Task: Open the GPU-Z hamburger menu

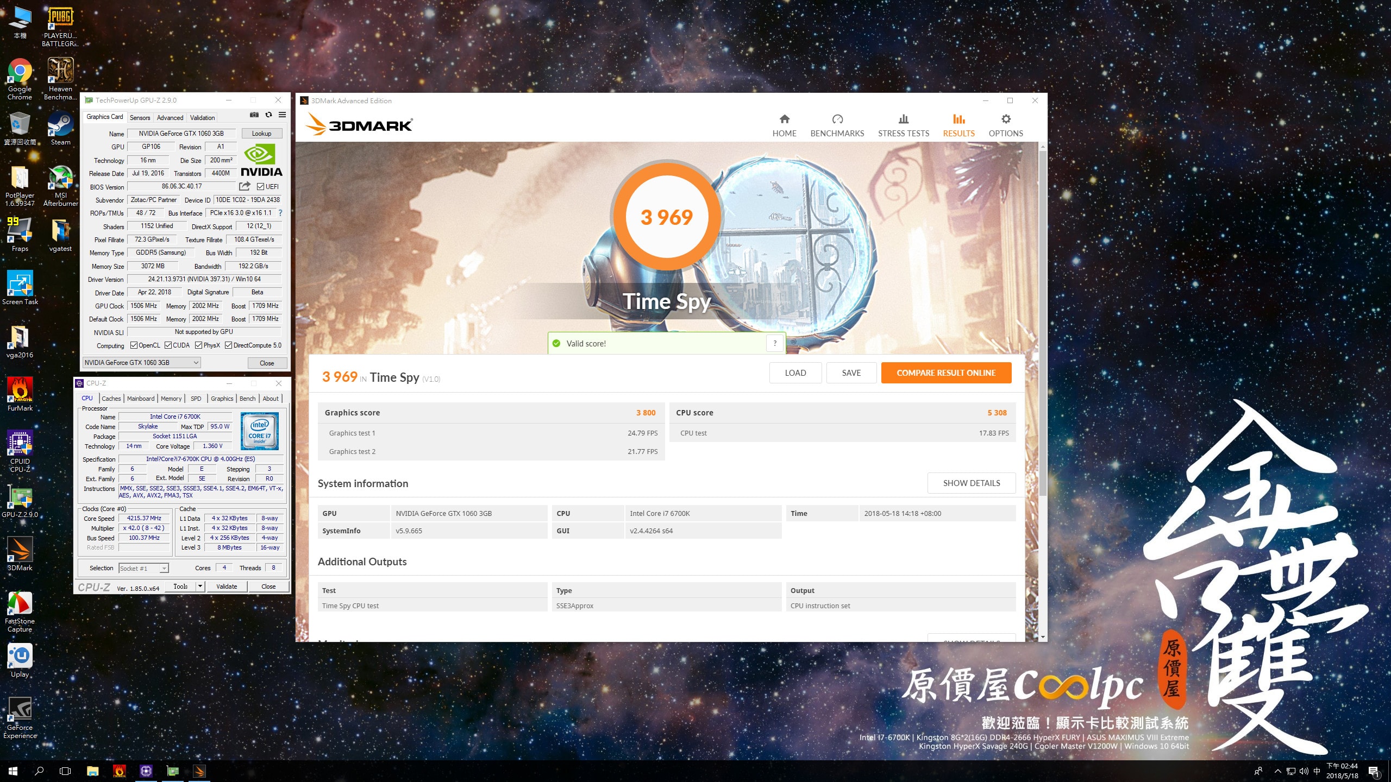Action: (x=283, y=115)
